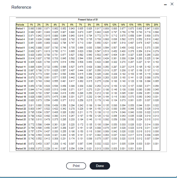Click Period 5 value 0.621 under 10%
Screen dimensions: 177x178
(x=106, y=43)
